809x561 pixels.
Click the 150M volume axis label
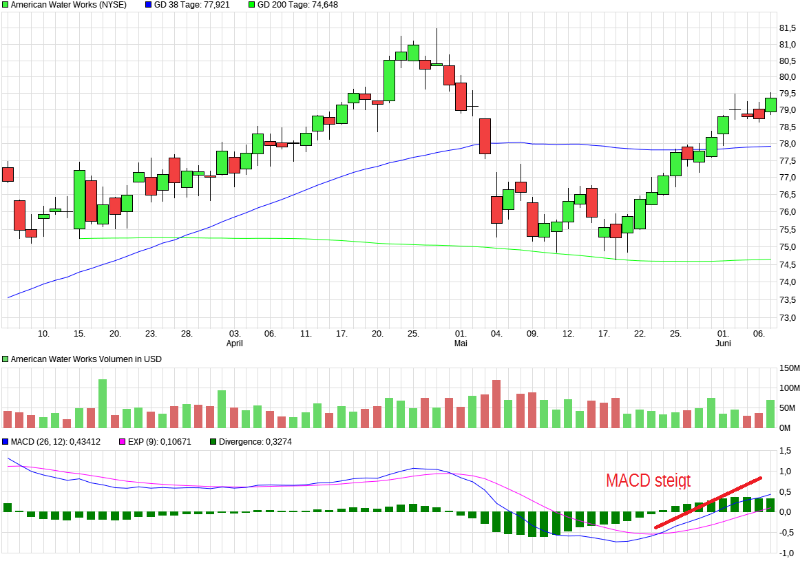coord(789,369)
